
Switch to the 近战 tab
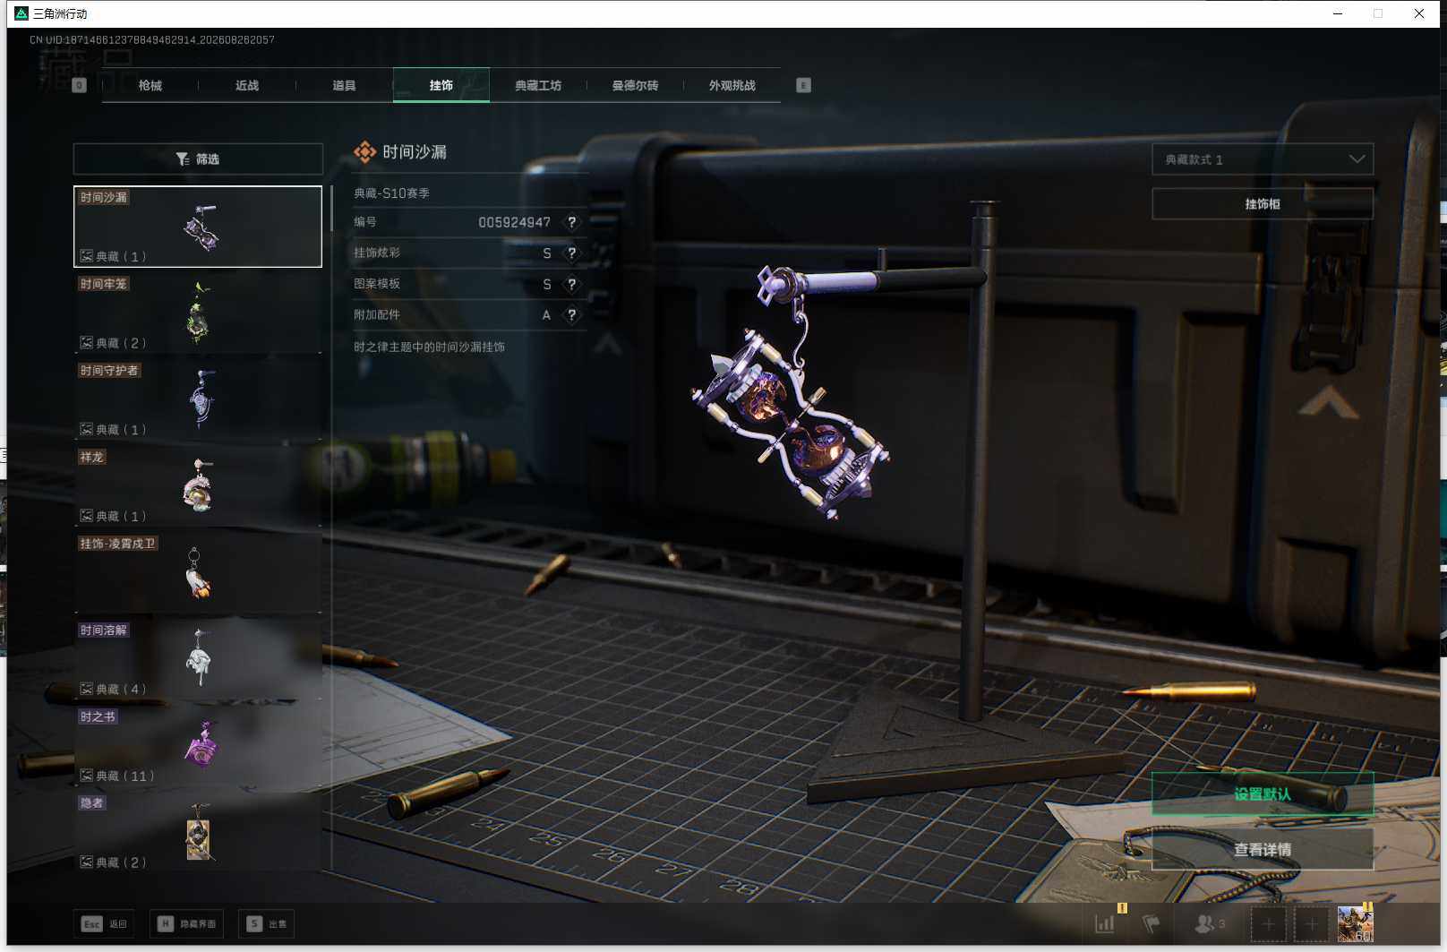[x=247, y=85]
